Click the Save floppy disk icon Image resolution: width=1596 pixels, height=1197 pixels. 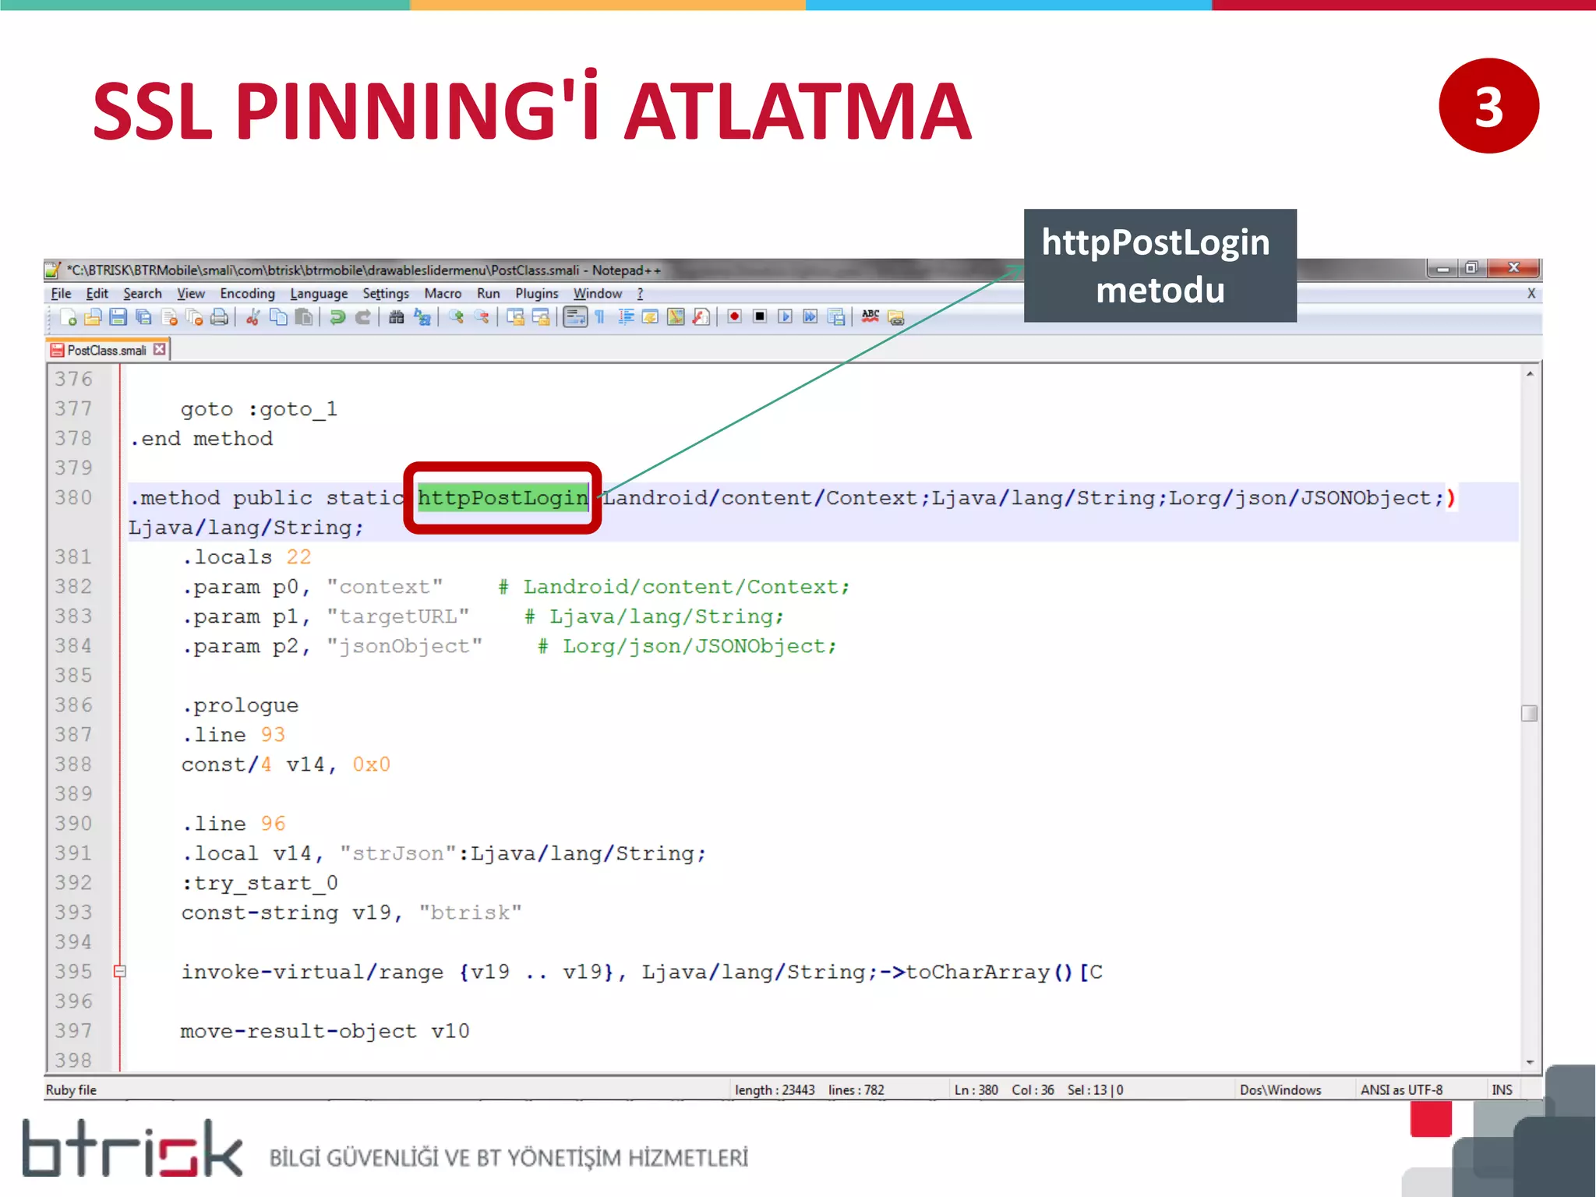[118, 317]
